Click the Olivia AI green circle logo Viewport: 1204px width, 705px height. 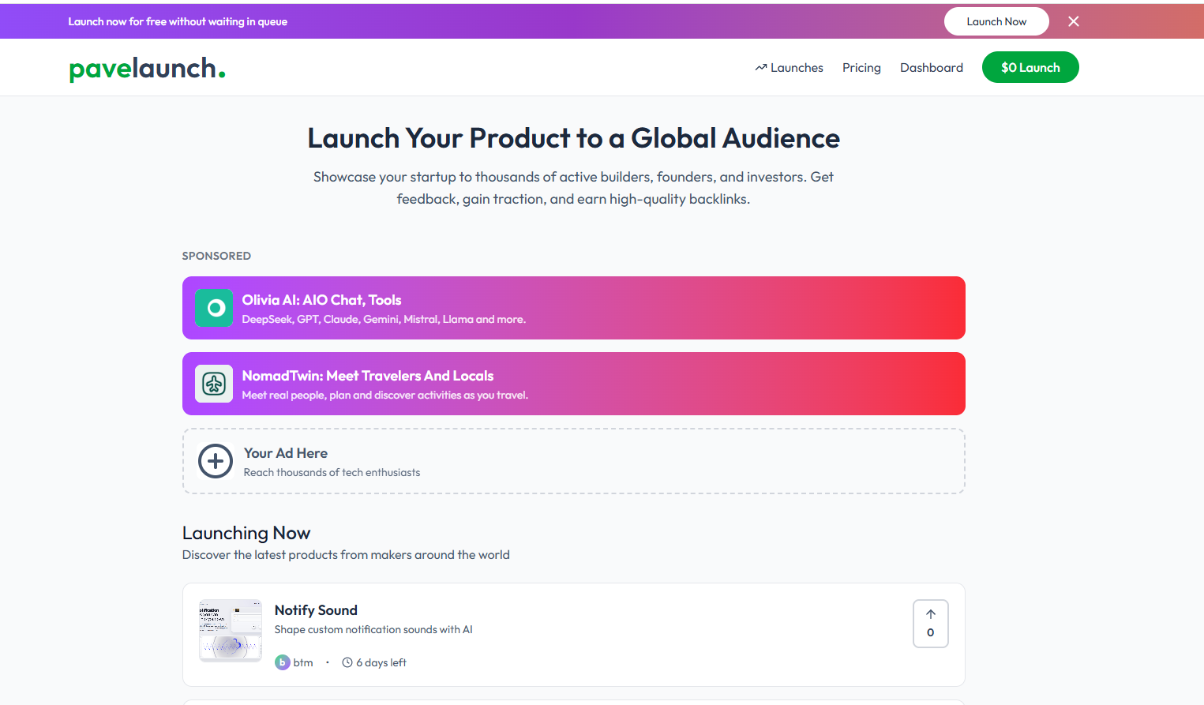tap(214, 308)
